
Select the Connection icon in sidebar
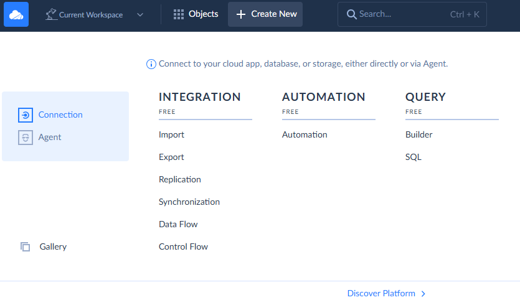click(x=25, y=115)
